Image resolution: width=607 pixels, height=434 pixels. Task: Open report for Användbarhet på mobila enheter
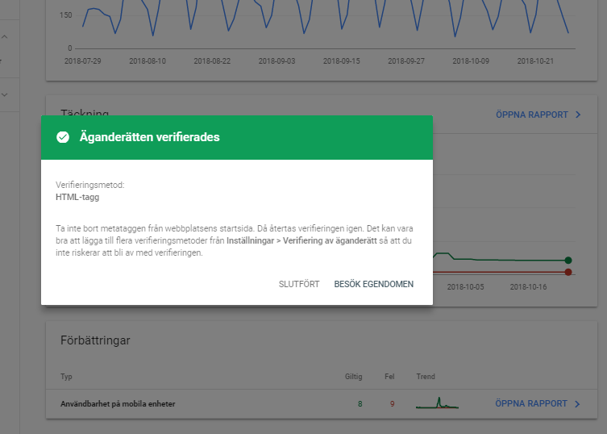(531, 403)
